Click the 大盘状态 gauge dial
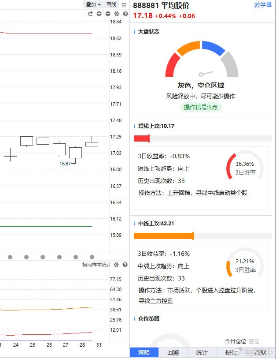This screenshot has width=276, height=359. 202,59
